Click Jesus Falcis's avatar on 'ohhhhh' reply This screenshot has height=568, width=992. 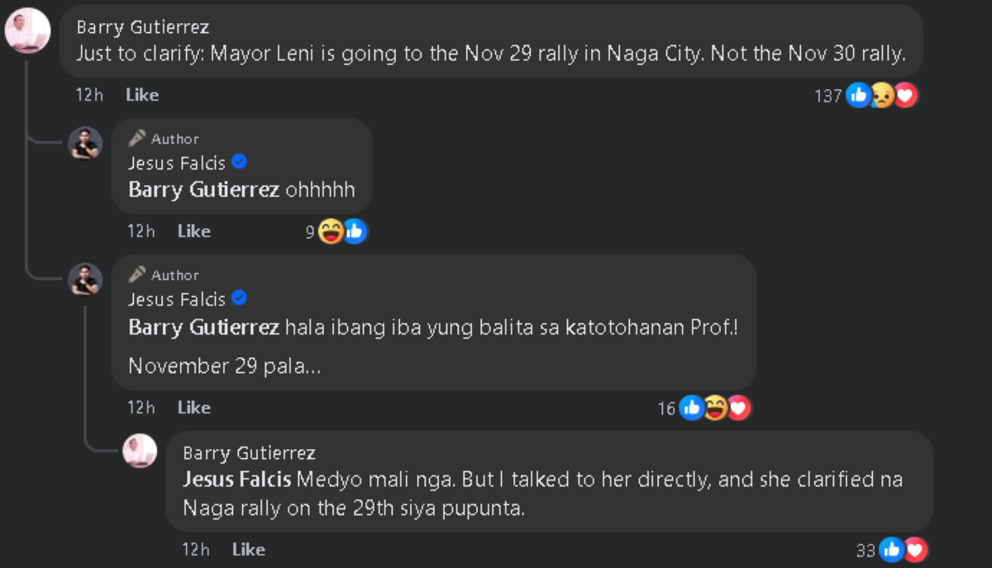click(85, 144)
